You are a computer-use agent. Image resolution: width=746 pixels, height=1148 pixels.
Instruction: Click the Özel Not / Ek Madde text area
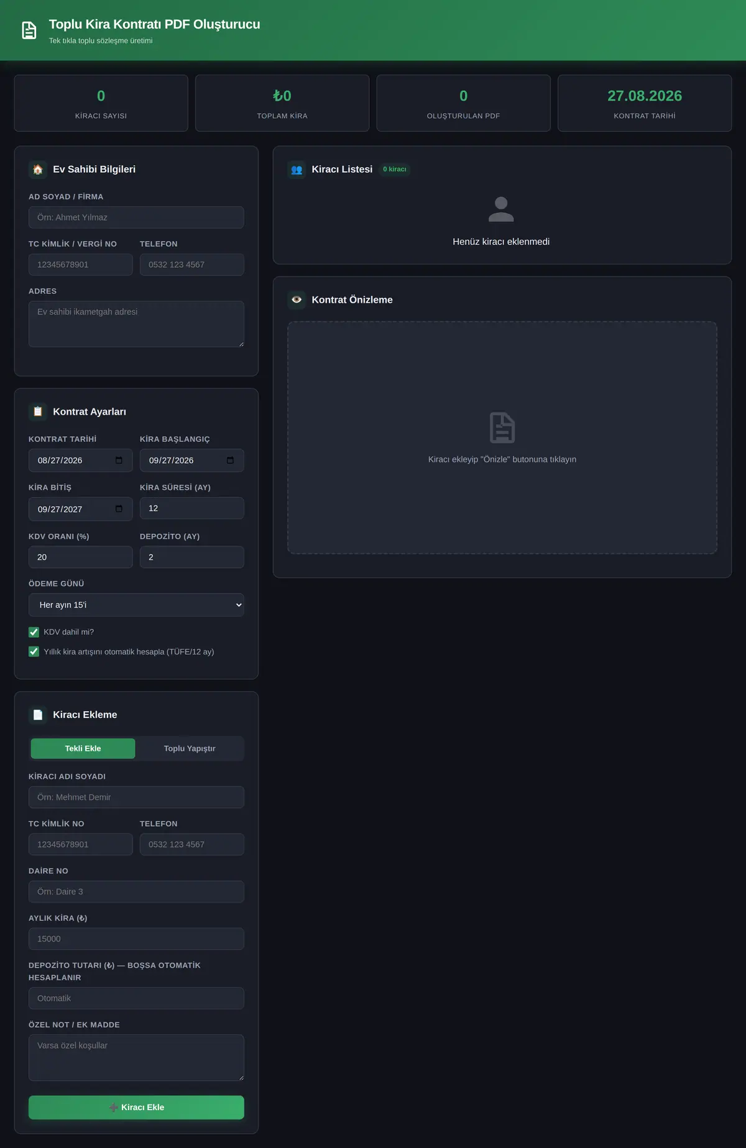136,1057
